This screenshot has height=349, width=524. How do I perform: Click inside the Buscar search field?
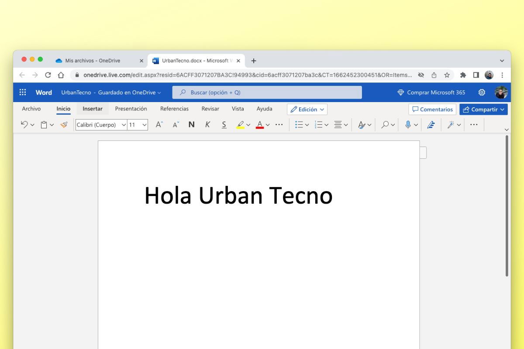pyautogui.click(x=266, y=92)
